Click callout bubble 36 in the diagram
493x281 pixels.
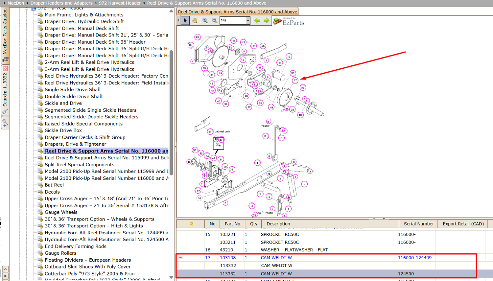click(293, 73)
